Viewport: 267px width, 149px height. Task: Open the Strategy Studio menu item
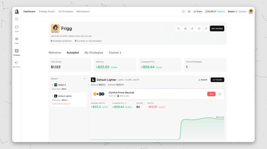(x=47, y=11)
